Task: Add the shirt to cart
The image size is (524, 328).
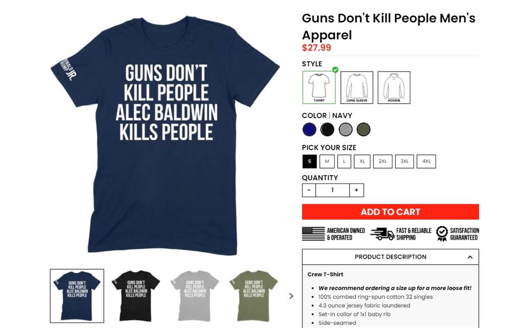Action: [x=390, y=212]
